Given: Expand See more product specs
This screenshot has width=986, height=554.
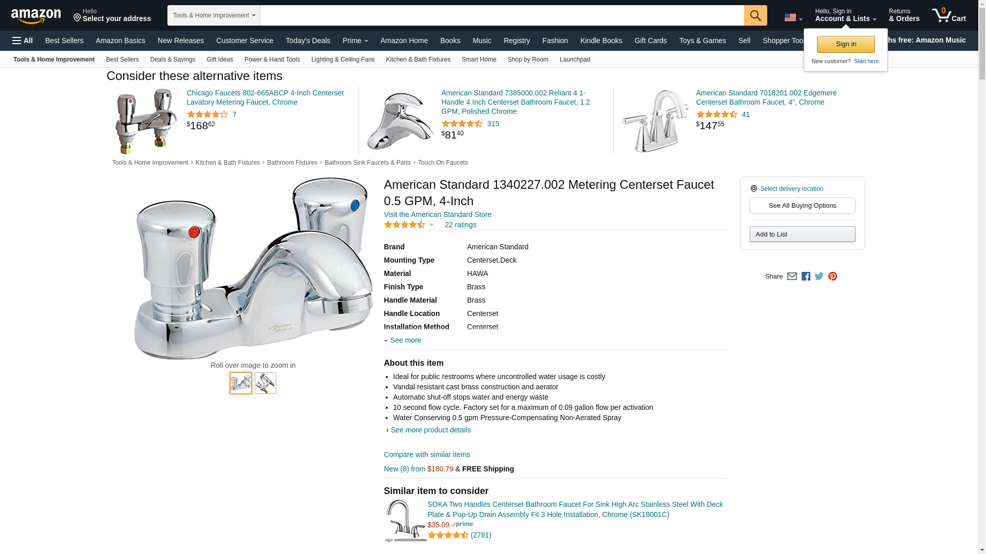Looking at the screenshot, I should (x=405, y=340).
